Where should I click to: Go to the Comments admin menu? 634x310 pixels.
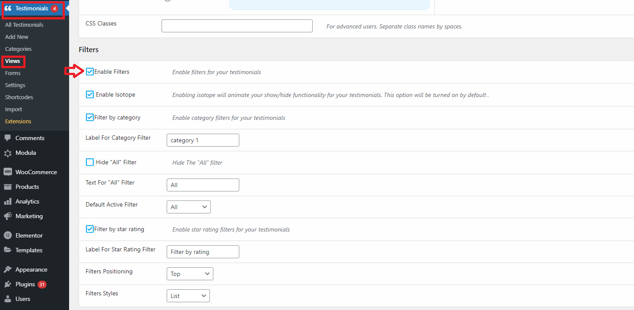30,138
